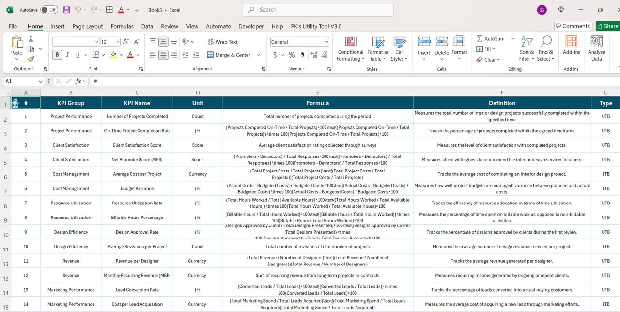This screenshot has height=312, width=620.
Task: Click Decrease Decimal icon
Action: [x=324, y=55]
